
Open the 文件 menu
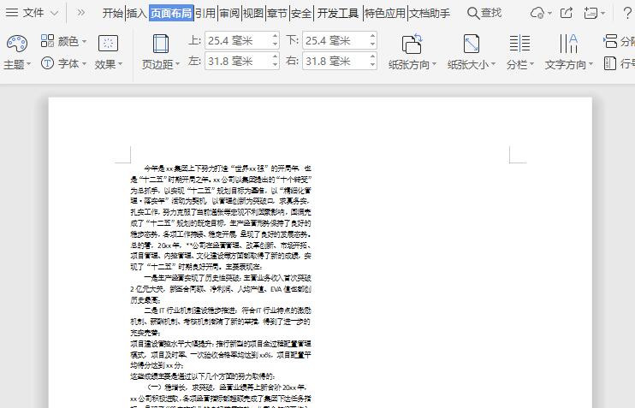33,13
